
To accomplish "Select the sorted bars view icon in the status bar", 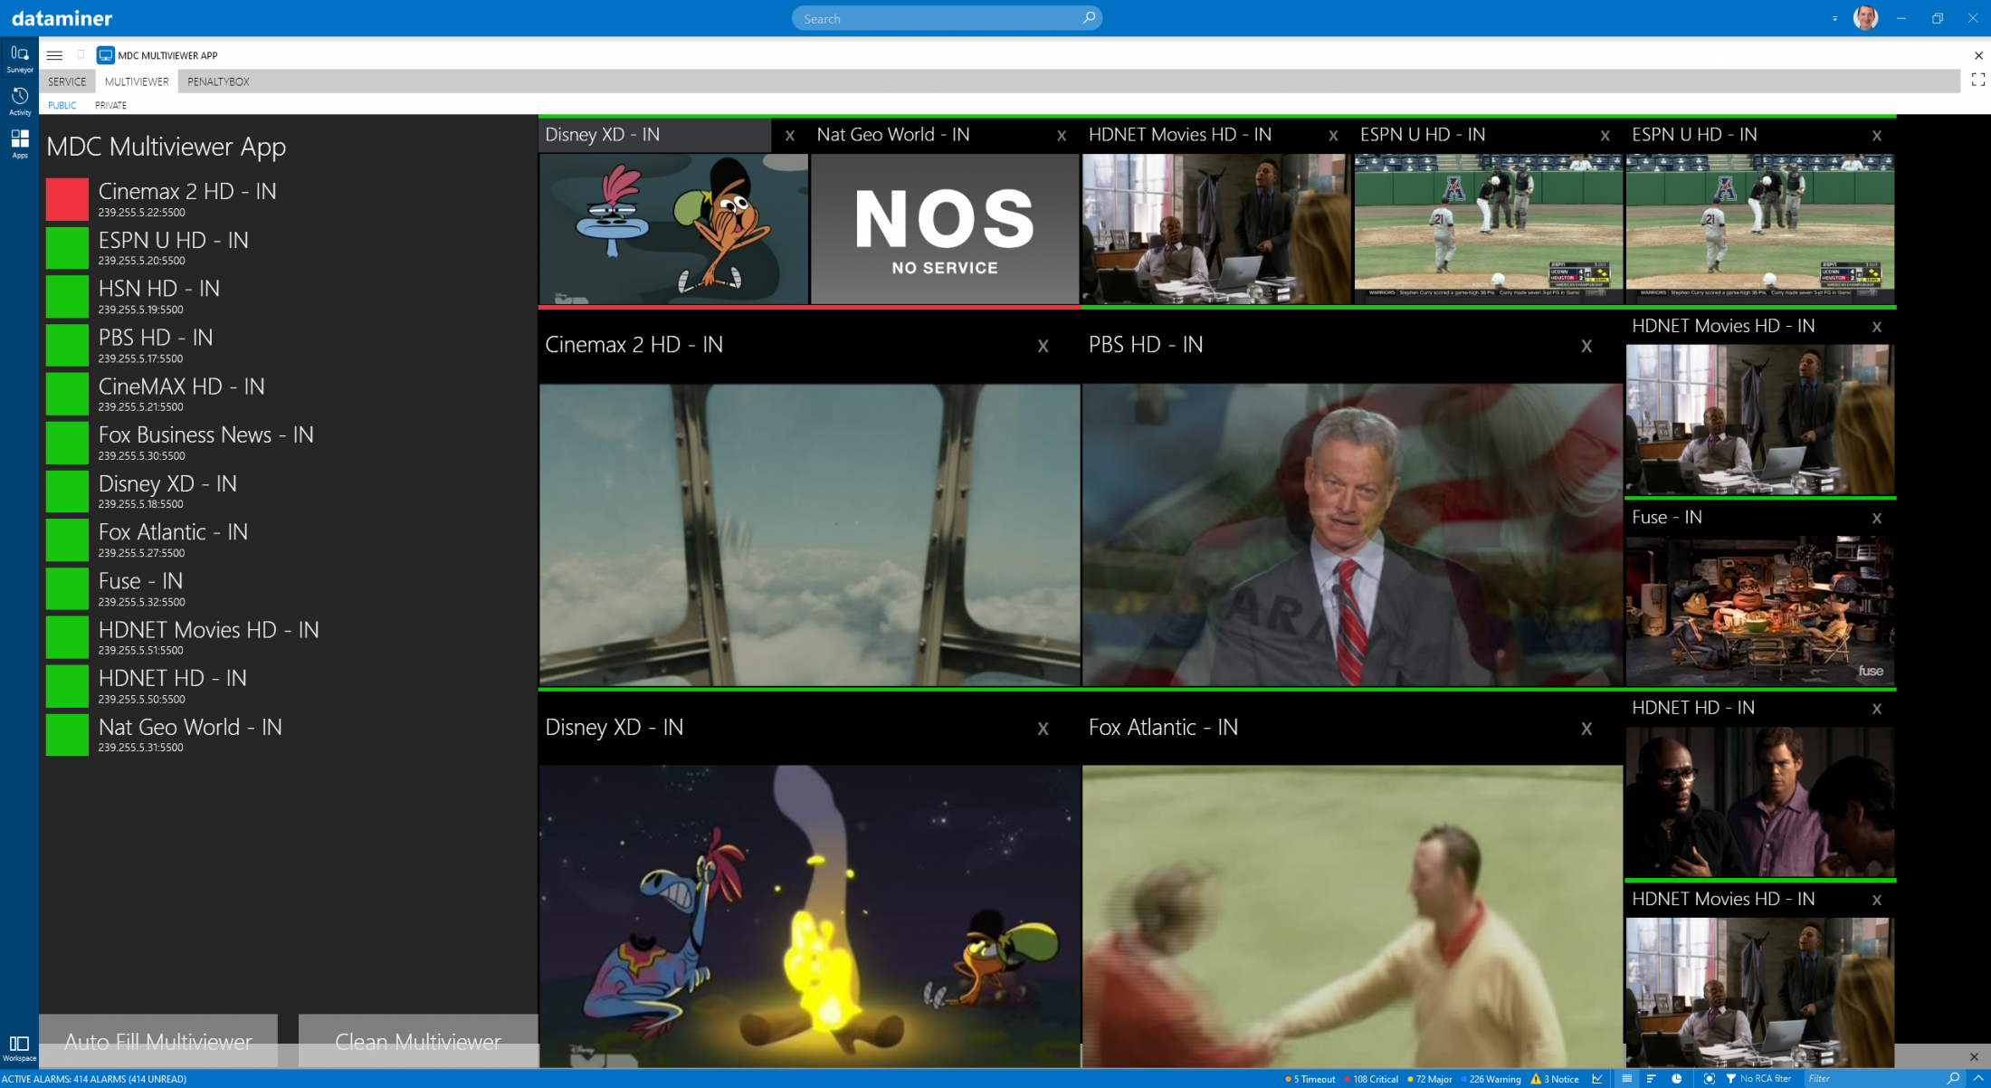I will [1651, 1079].
